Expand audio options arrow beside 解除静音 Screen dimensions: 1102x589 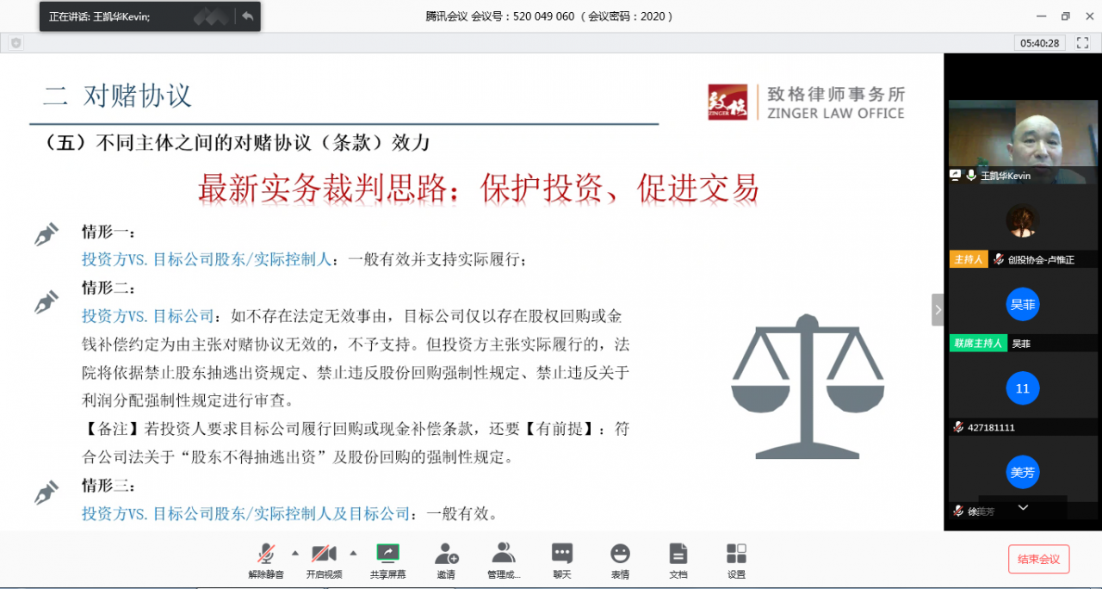tap(295, 553)
